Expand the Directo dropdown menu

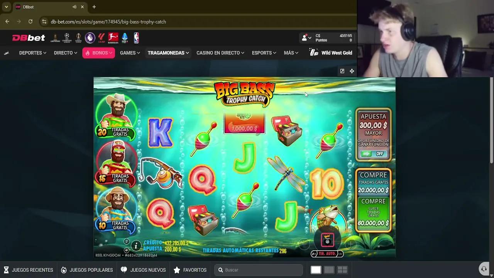point(66,53)
